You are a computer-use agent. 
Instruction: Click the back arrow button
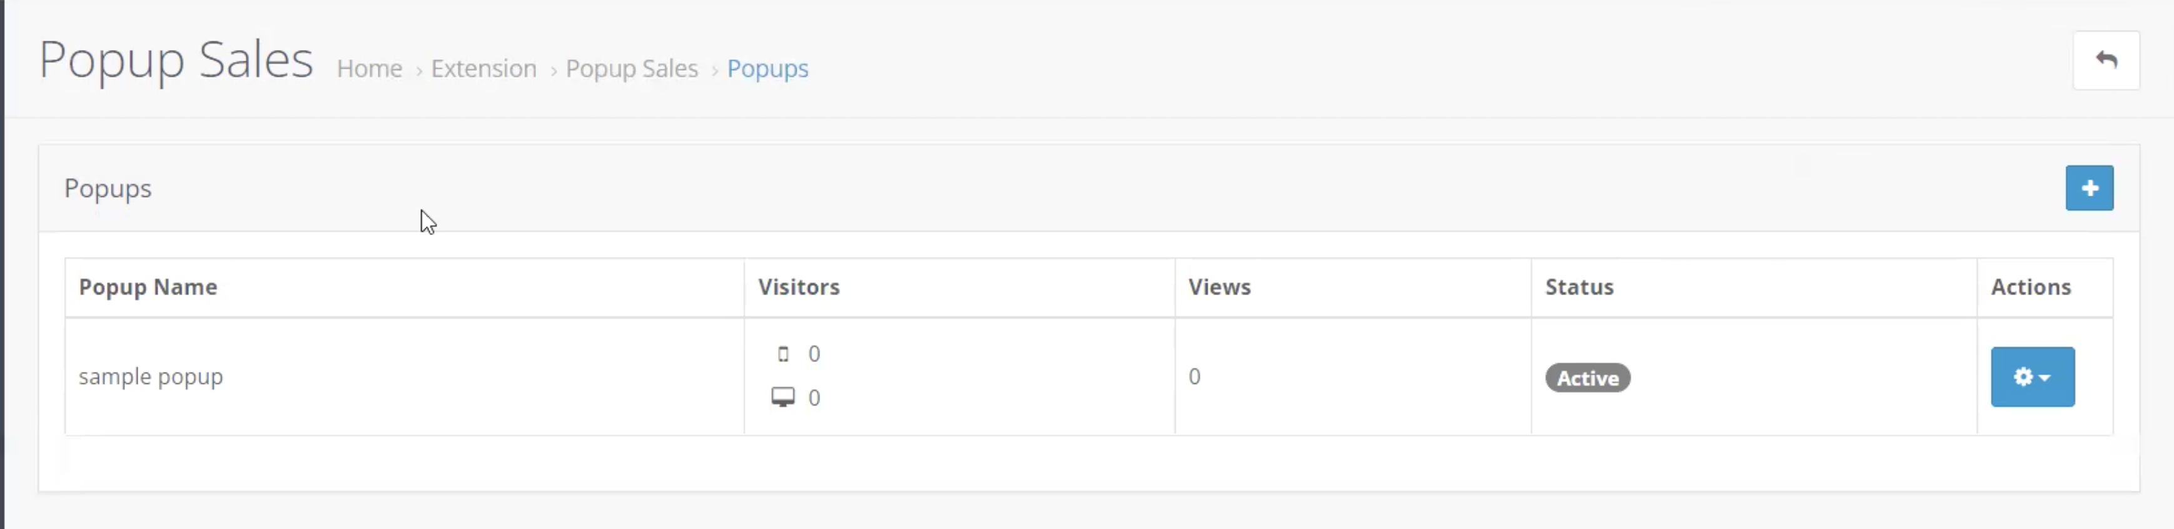click(x=2106, y=60)
